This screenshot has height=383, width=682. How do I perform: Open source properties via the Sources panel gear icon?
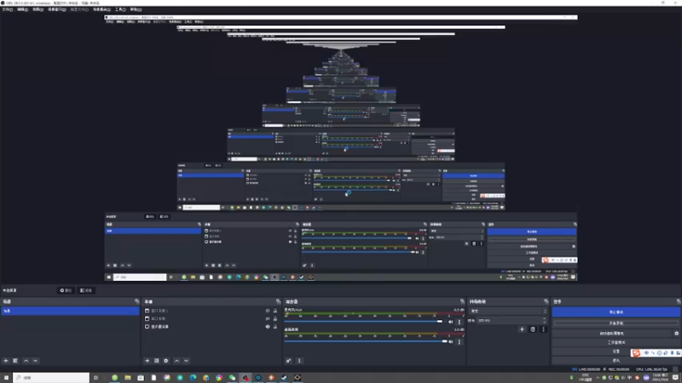[x=165, y=361]
